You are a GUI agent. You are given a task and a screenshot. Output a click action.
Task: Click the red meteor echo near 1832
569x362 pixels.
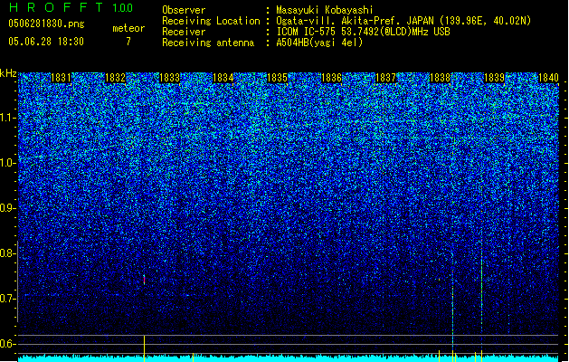tap(144, 280)
